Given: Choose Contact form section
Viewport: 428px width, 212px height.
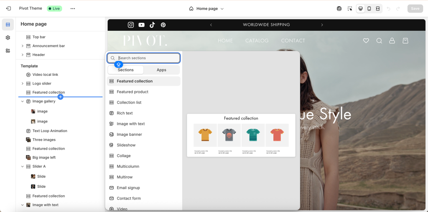Looking at the screenshot, I should point(144,198).
